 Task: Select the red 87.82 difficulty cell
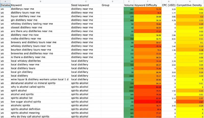tap(148, 102)
